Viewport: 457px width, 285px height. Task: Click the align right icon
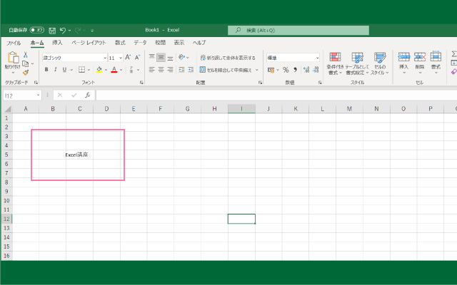click(170, 70)
